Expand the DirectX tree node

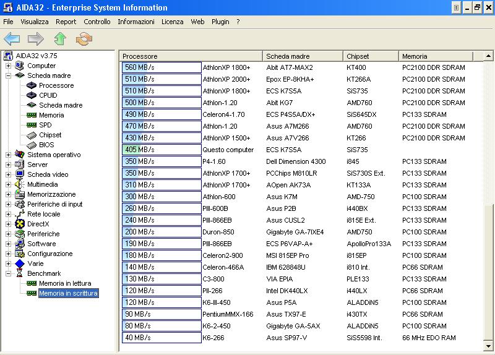click(x=8, y=224)
